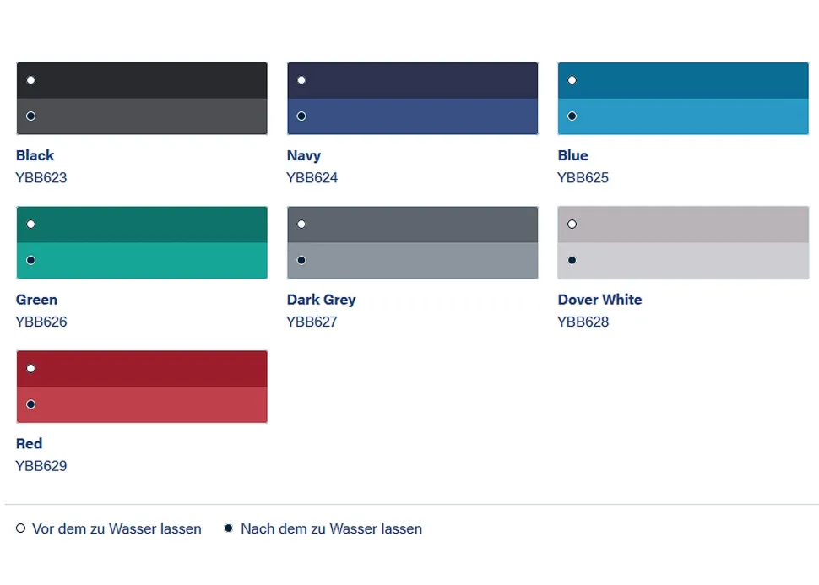The image size is (819, 585).
Task: Select the Navy color swatch
Action: [x=413, y=99]
